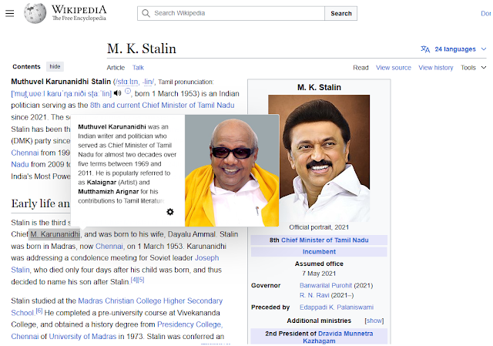This screenshot has width=493, height=346.
Task: Open citation reference [5]
Action: [141, 280]
